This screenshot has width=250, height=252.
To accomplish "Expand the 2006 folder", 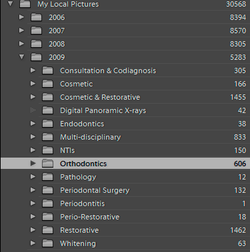I will pyautogui.click(x=21, y=17).
